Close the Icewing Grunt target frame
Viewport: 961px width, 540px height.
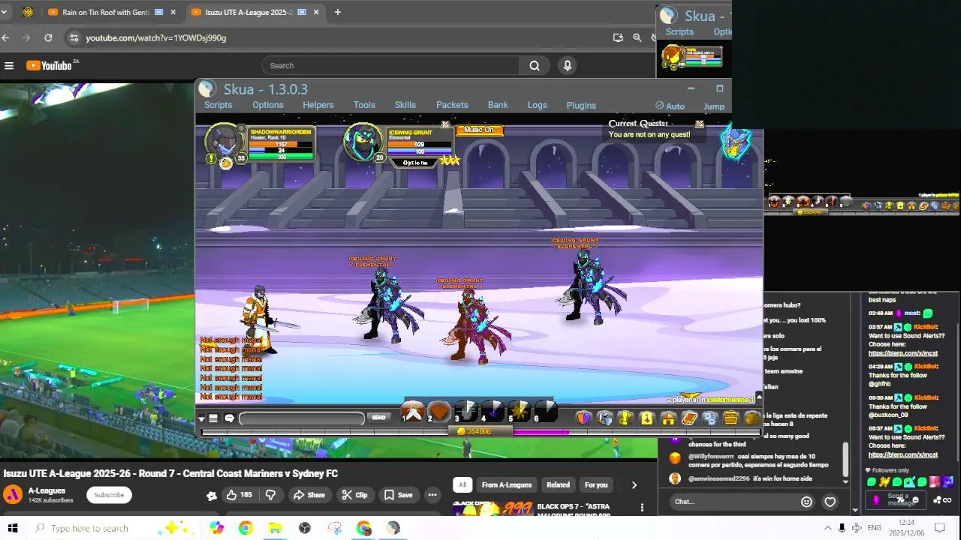point(445,124)
